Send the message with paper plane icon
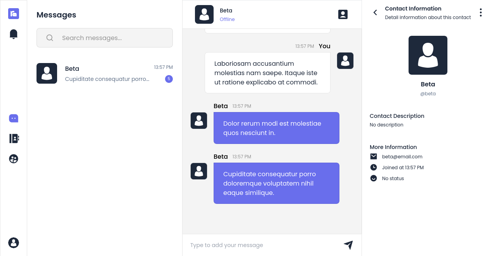 point(348,245)
